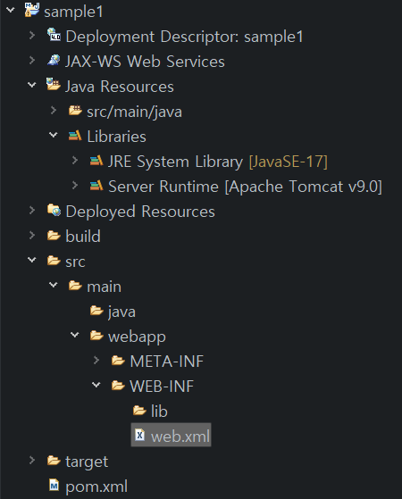Expand JRE System Library node
Image resolution: width=402 pixels, height=499 pixels.
click(75, 160)
